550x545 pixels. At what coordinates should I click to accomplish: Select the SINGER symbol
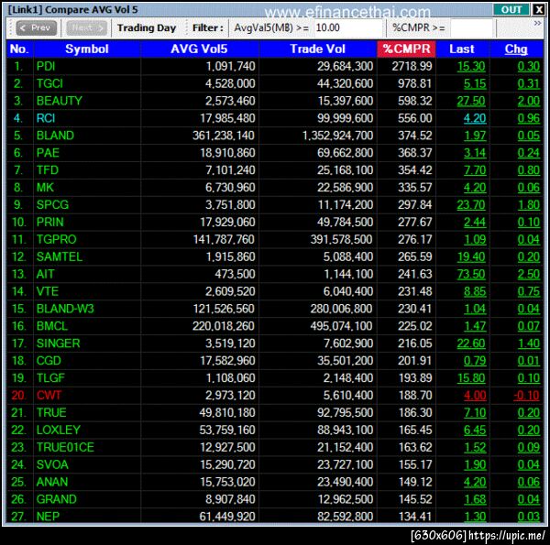click(59, 343)
